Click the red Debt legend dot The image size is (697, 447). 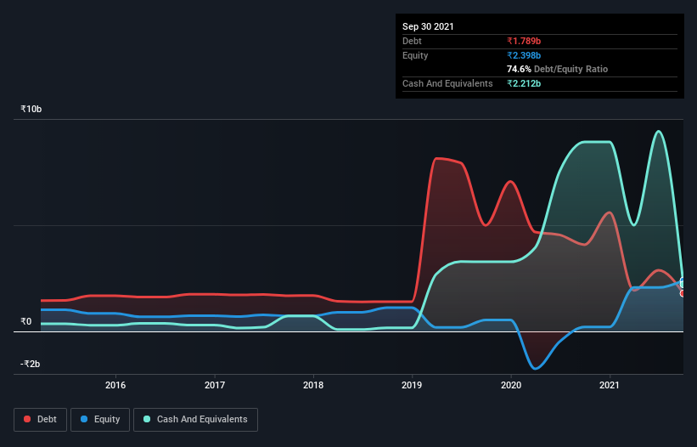pyautogui.click(x=27, y=419)
